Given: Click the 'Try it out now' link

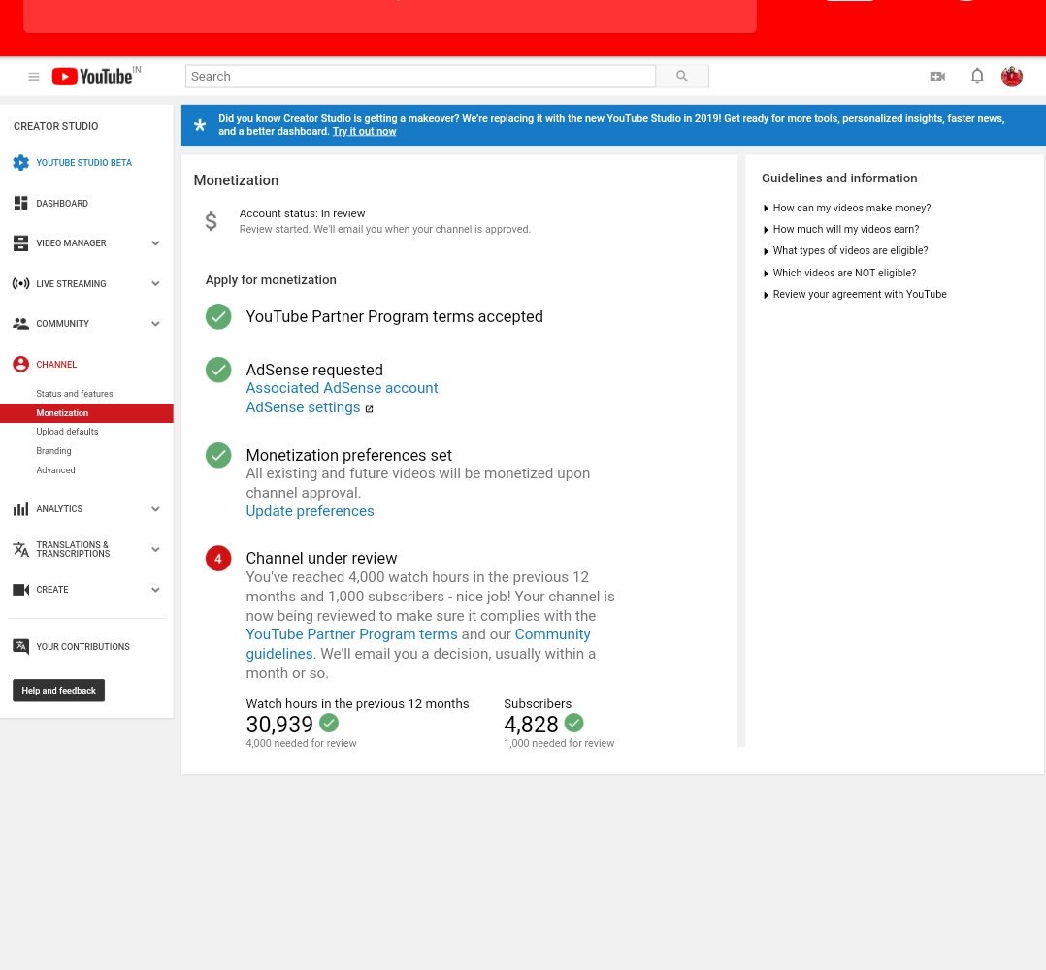Looking at the screenshot, I should pyautogui.click(x=364, y=131).
